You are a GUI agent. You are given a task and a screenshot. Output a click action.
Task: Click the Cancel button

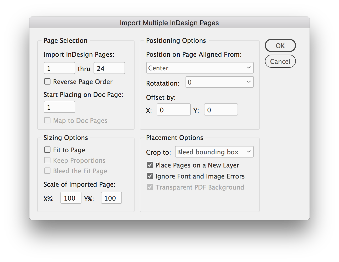pyautogui.click(x=280, y=61)
